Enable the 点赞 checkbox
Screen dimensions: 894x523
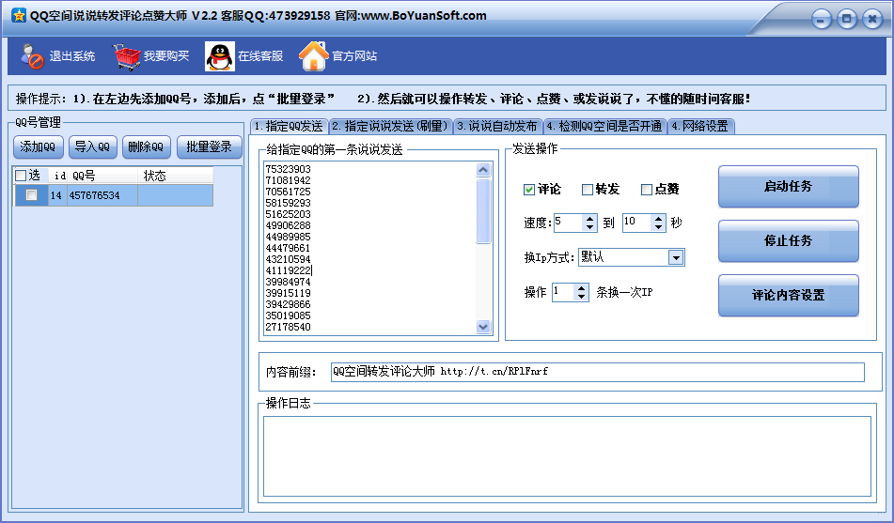647,190
